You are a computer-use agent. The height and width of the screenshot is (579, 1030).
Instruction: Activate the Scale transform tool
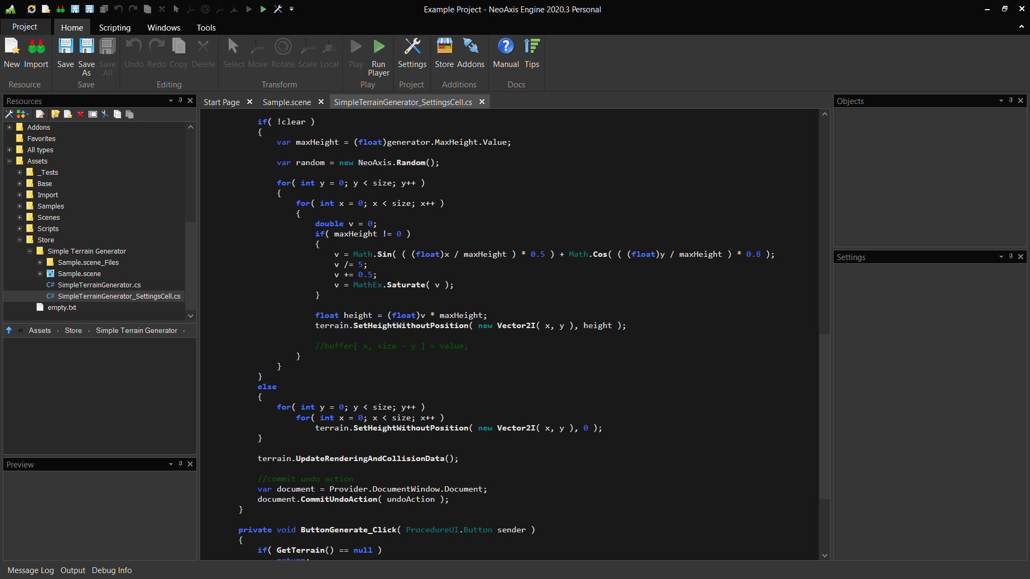point(307,54)
